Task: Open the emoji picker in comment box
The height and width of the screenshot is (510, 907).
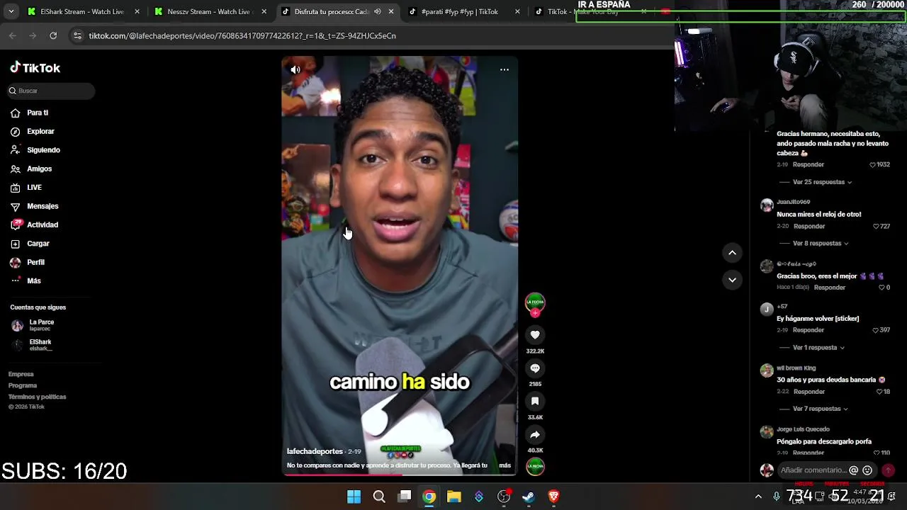Action: (x=867, y=470)
